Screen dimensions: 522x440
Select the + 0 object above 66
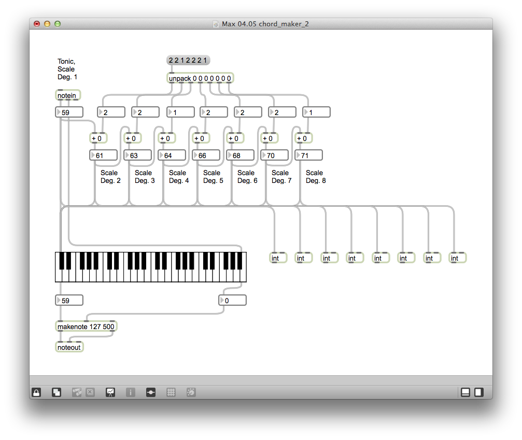201,138
